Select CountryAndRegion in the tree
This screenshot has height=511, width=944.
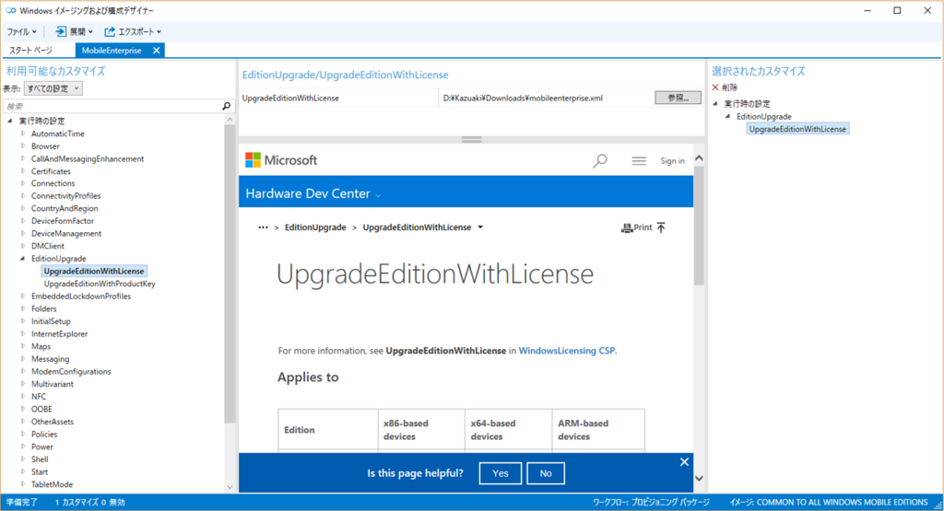point(65,209)
